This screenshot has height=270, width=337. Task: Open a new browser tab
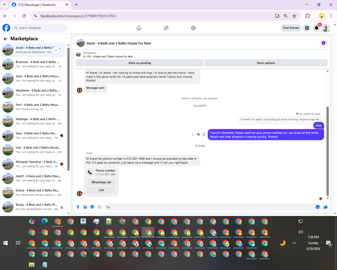76,5
